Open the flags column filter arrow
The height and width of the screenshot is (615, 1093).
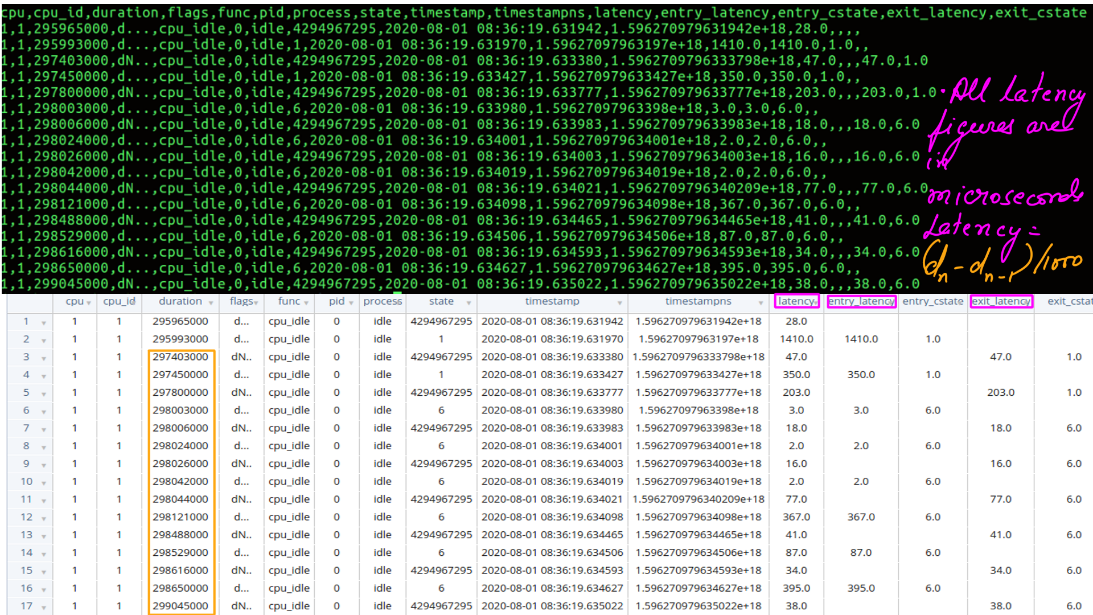tap(256, 303)
